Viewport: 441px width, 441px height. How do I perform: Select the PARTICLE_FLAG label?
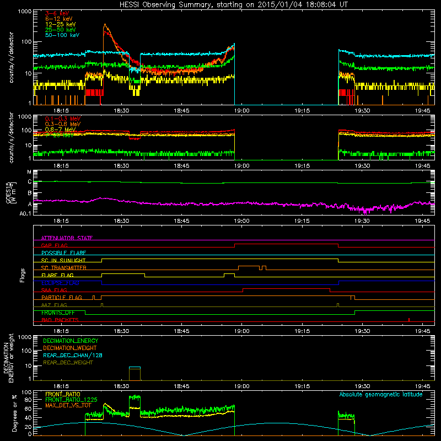pos(62,297)
